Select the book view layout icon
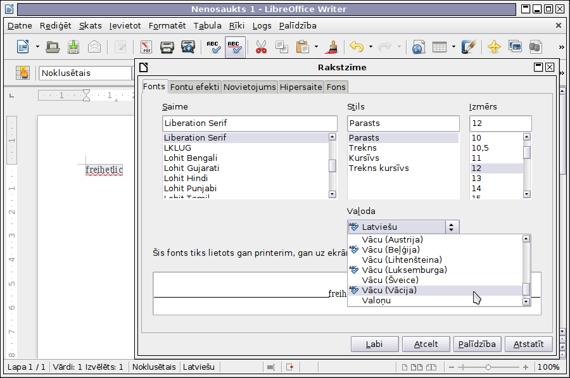Viewport: 570px width, 378px height. [431, 367]
